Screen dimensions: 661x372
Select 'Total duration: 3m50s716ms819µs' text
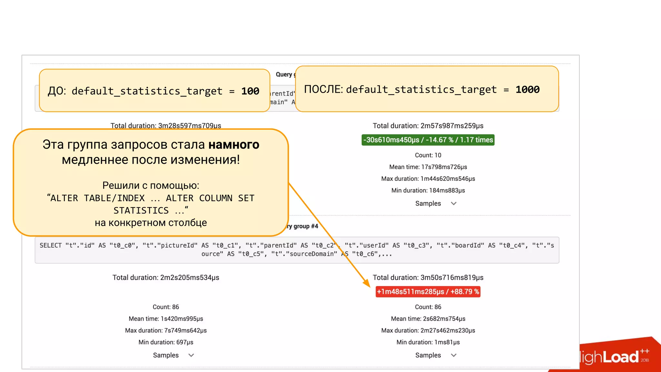(428, 277)
